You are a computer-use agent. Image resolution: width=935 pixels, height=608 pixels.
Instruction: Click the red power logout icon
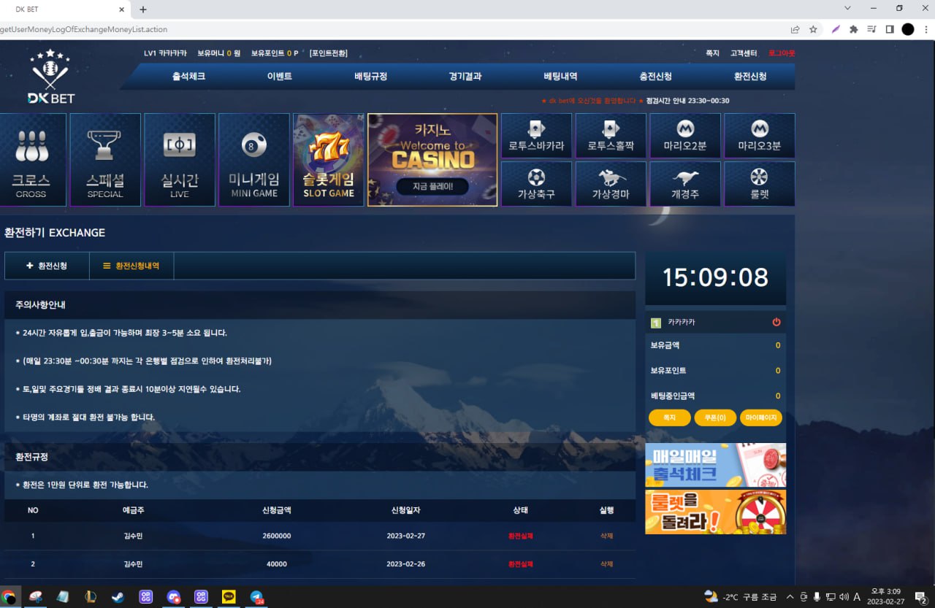click(776, 322)
